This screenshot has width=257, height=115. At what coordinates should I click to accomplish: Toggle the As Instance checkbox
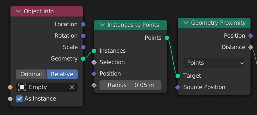[x=19, y=99]
